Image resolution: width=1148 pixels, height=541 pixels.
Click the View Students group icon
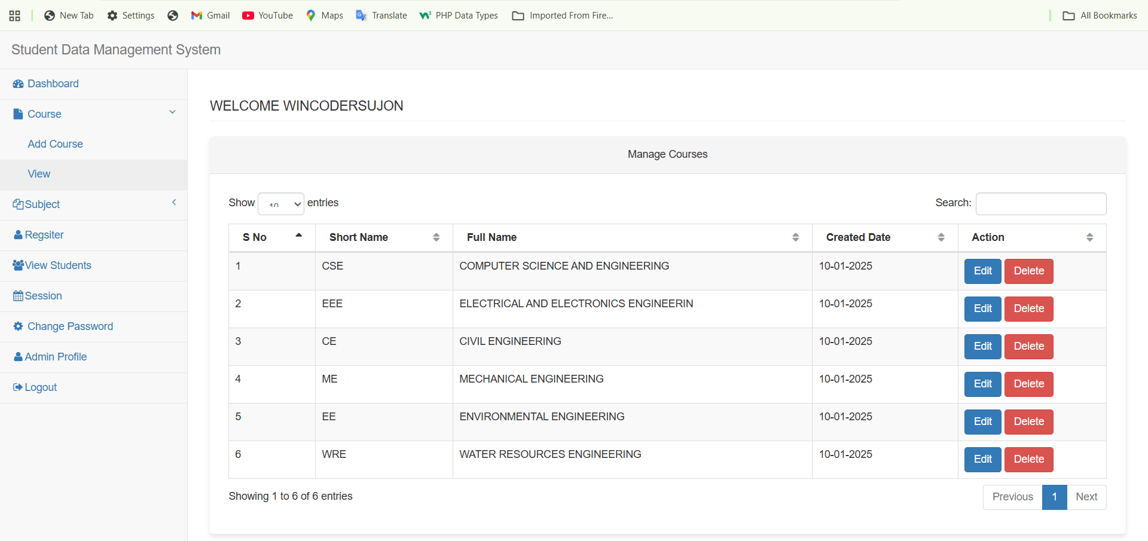(x=18, y=265)
